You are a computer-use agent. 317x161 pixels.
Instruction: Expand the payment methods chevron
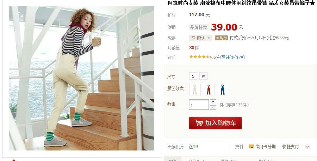click(x=307, y=147)
